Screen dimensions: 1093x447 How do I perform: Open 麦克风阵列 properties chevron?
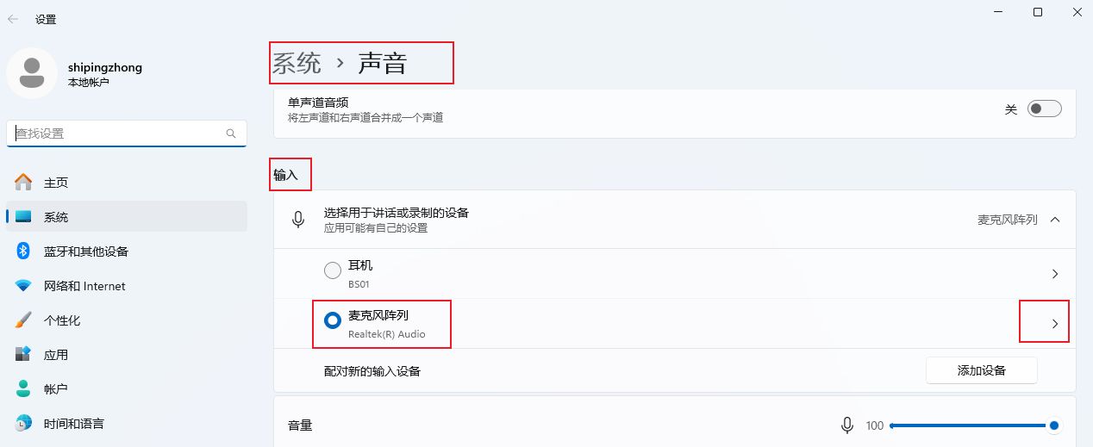[1055, 324]
